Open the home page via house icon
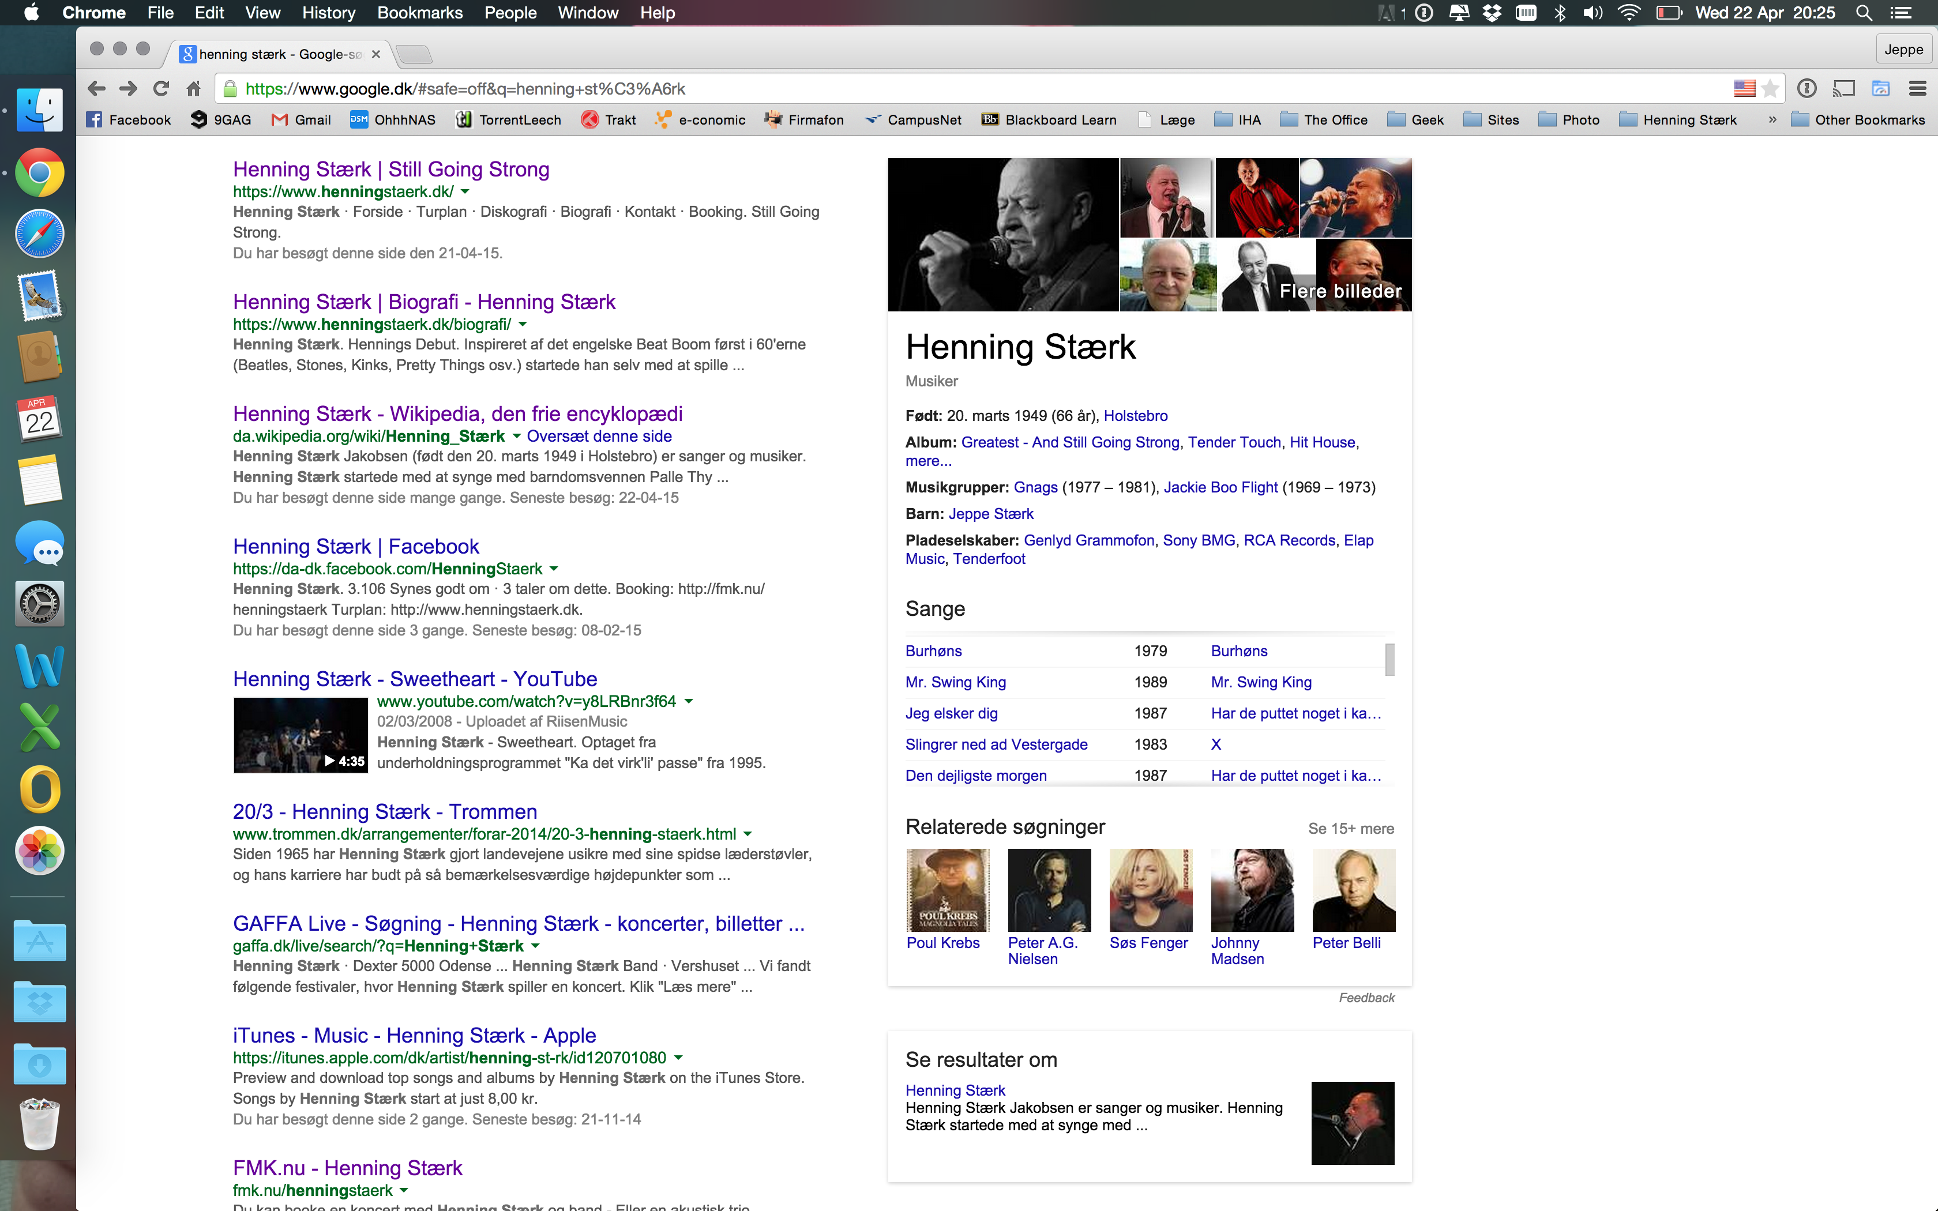Viewport: 1938px width, 1211px height. 193,88
